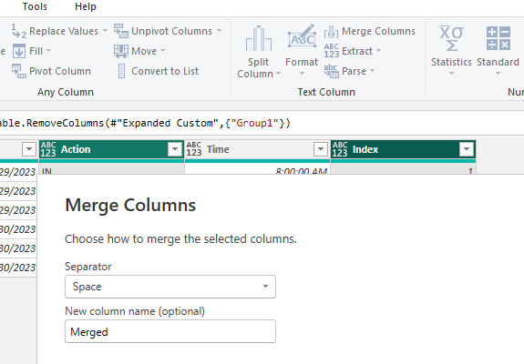Expand the Fill dropdown arrow
Viewport: 524px width, 364px height.
[49, 51]
